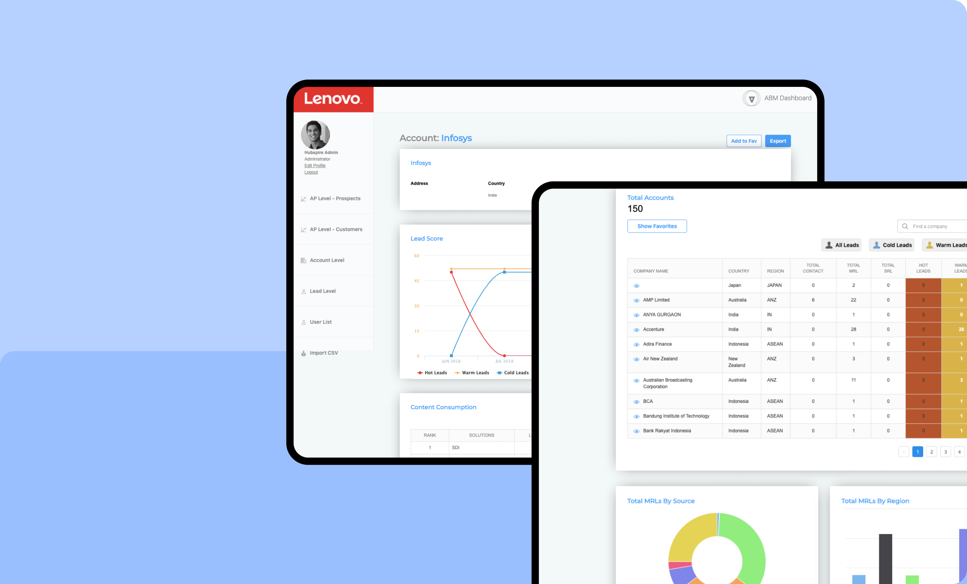Click the User List sidebar icon

click(303, 322)
